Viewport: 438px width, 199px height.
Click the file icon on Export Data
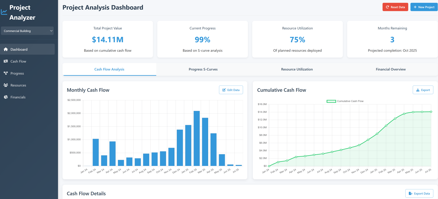410,193
